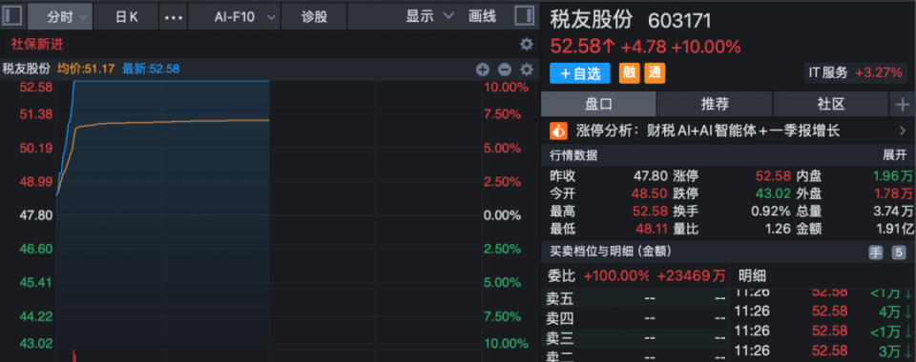Expand 涨停分析 detail chevron arrow
916x362 pixels.
(902, 131)
